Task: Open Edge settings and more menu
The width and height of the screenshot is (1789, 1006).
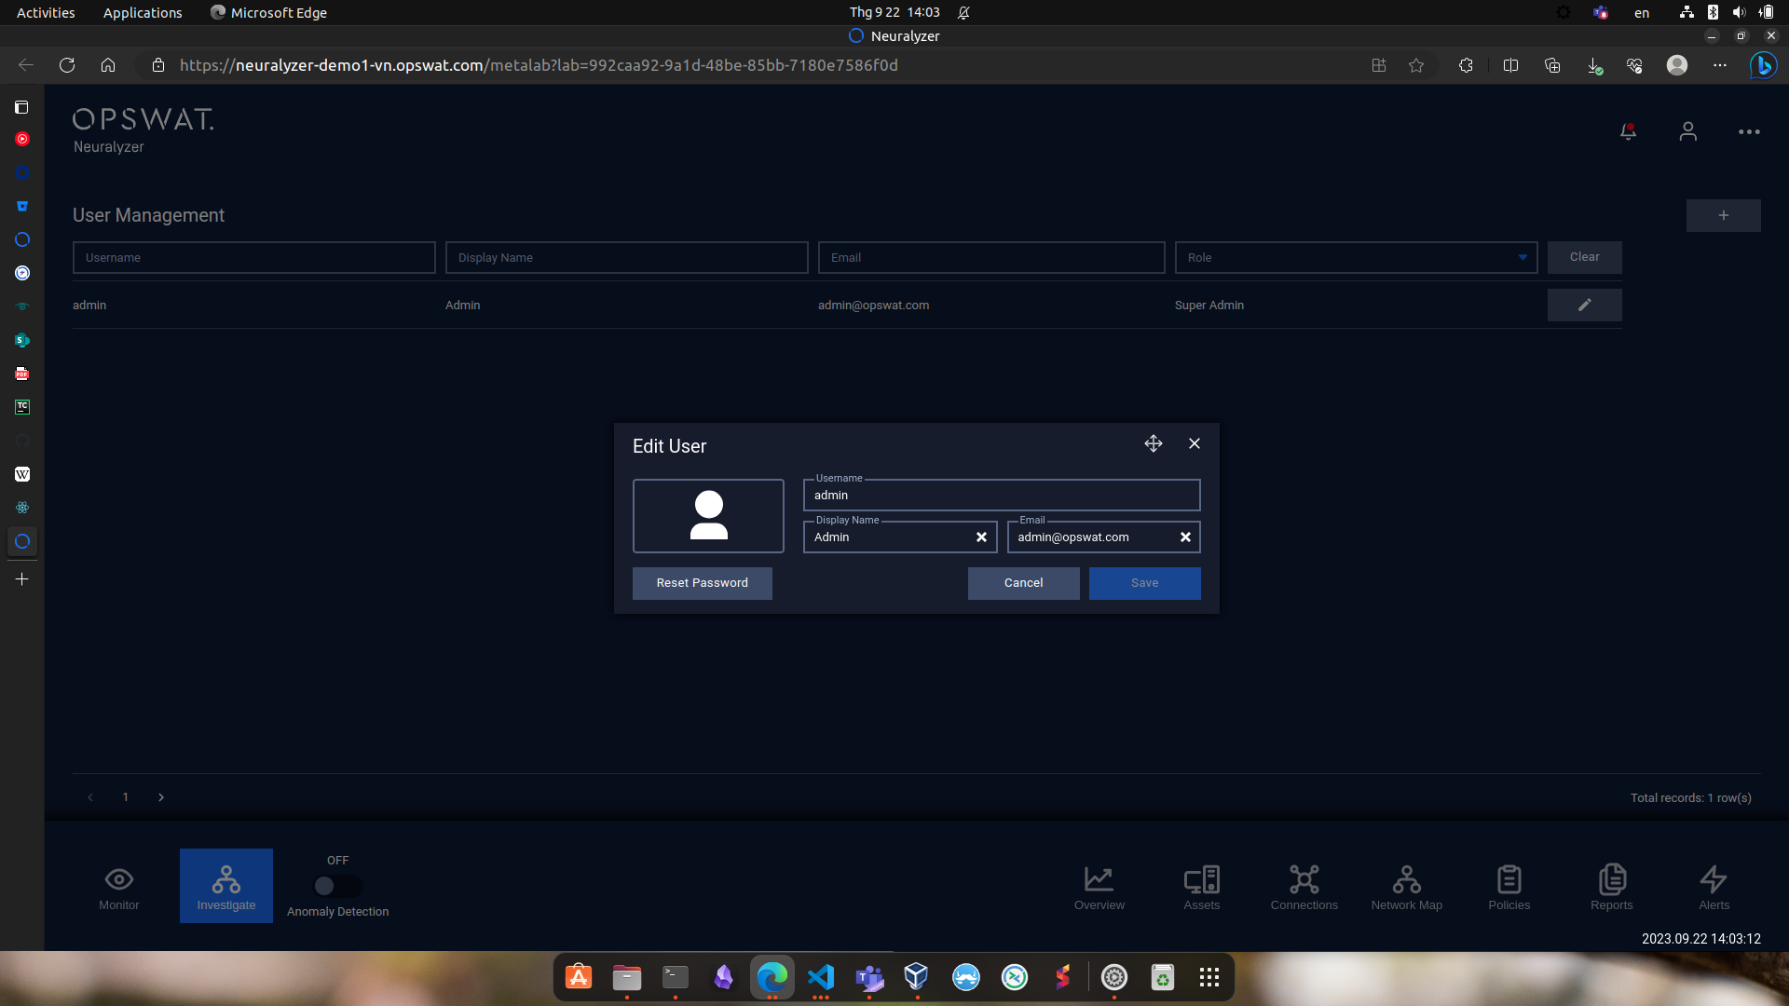Action: tap(1720, 65)
